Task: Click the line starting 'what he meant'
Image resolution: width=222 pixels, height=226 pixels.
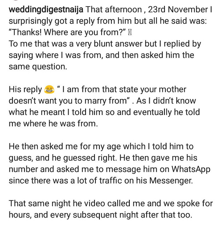Action: 104,112
